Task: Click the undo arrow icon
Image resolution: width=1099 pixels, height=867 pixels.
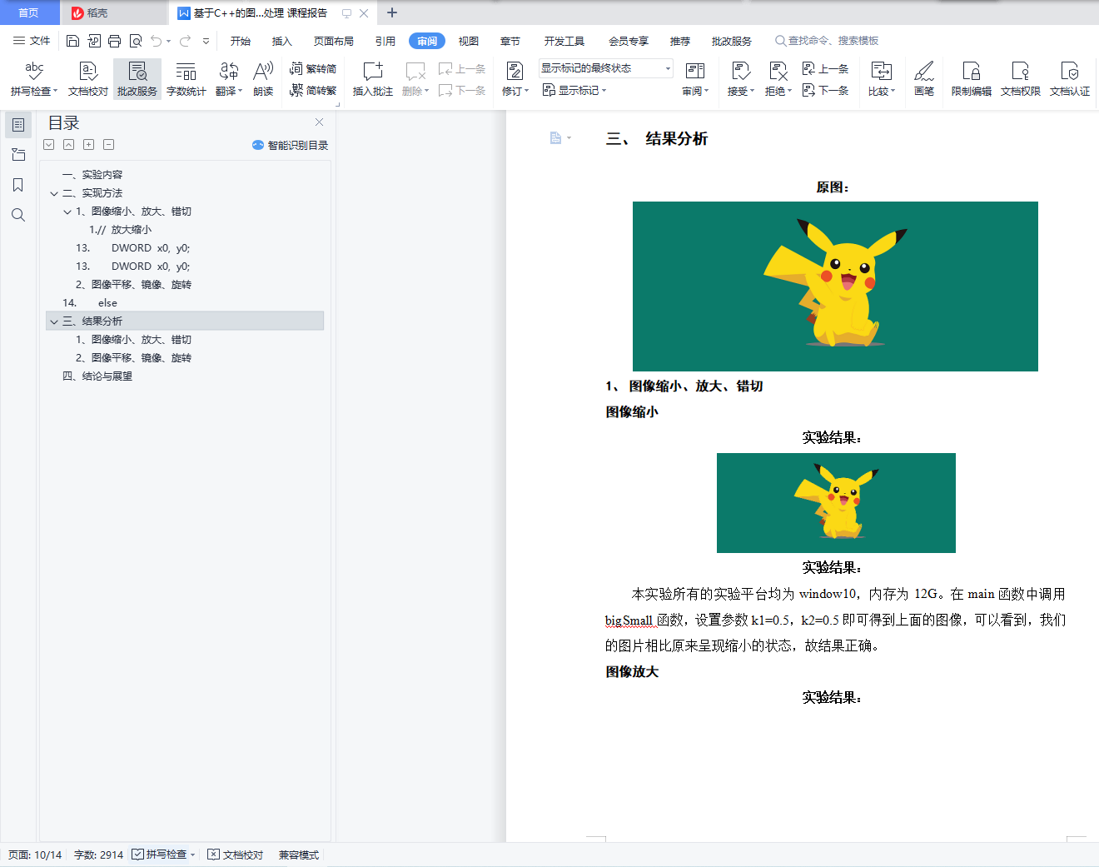Action: click(x=156, y=41)
